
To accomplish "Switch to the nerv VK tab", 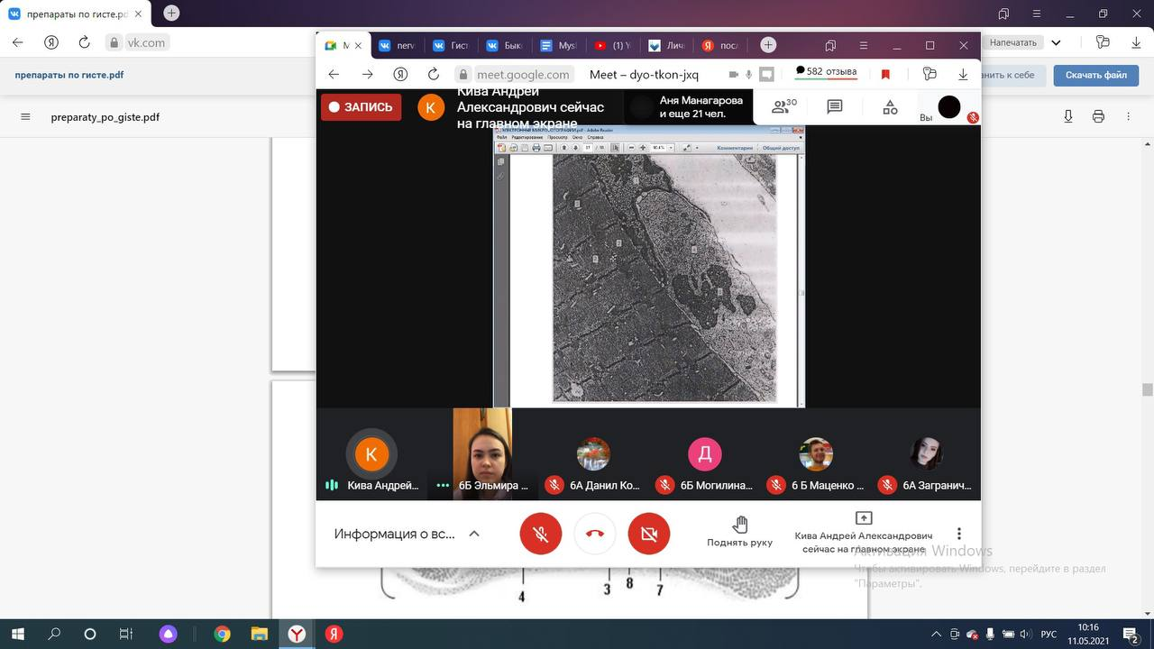I will click(398, 45).
